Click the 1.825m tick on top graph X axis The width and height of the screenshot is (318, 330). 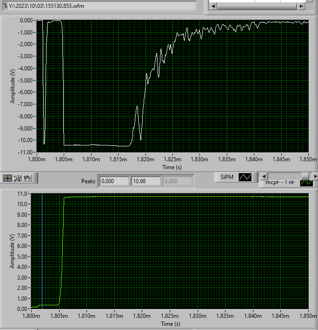(172, 159)
